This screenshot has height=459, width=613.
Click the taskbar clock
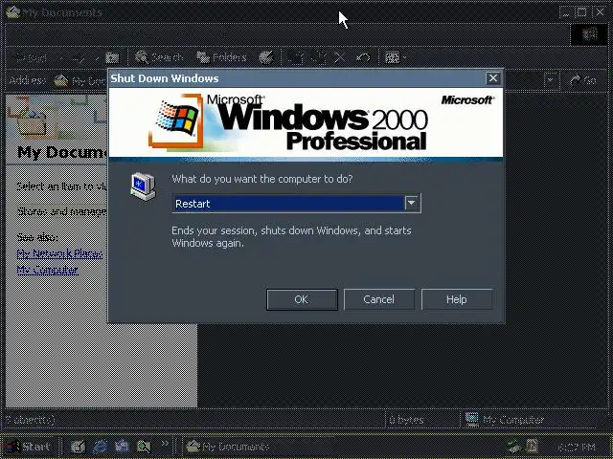coord(577,447)
